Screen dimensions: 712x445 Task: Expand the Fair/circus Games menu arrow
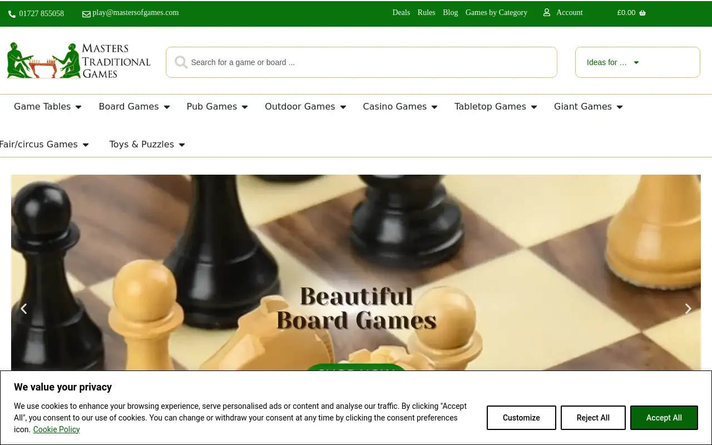(x=86, y=145)
